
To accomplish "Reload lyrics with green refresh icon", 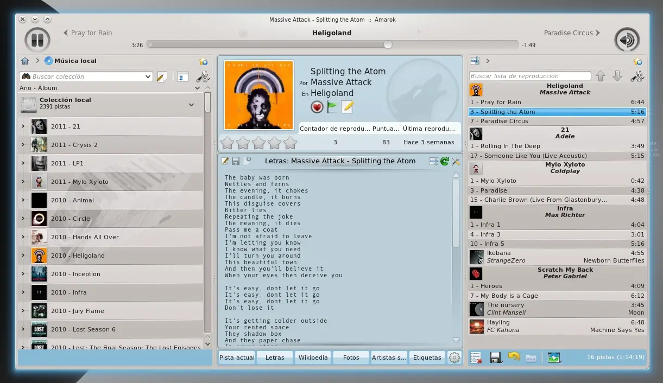I will point(445,161).
